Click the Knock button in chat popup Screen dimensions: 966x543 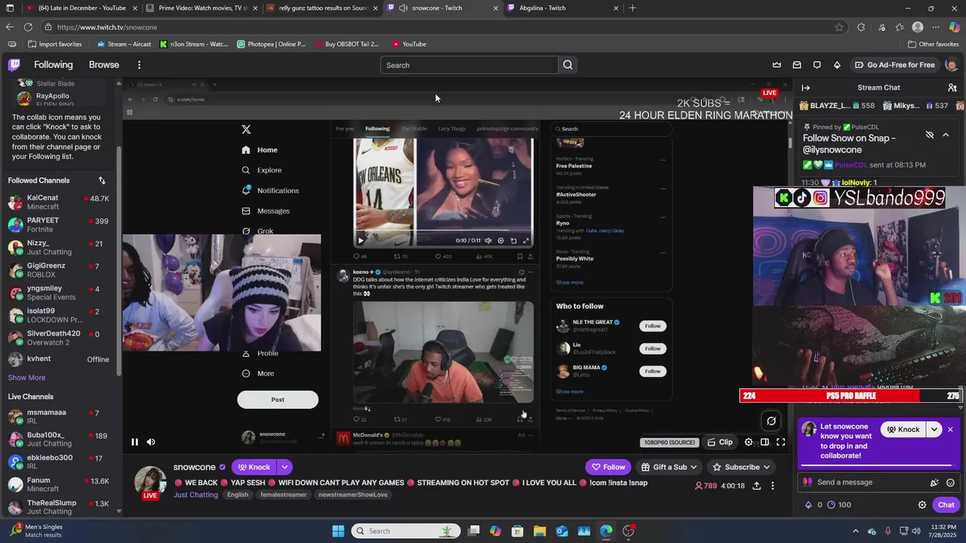[903, 429]
